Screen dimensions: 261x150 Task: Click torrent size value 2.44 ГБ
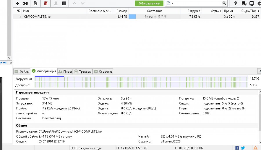point(122,17)
